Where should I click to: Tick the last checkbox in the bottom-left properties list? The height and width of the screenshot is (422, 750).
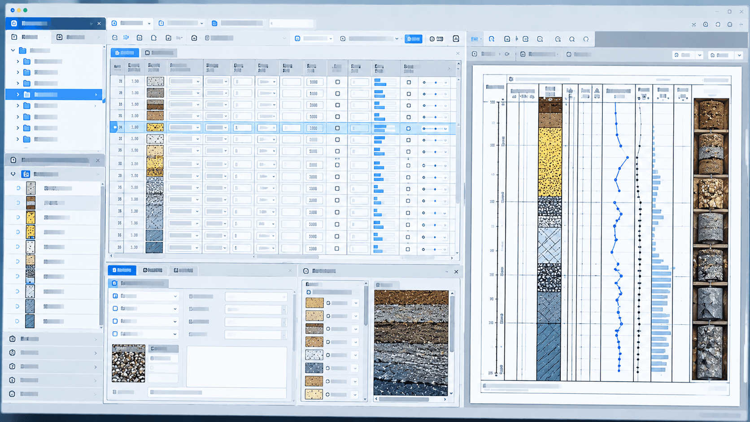(115, 334)
